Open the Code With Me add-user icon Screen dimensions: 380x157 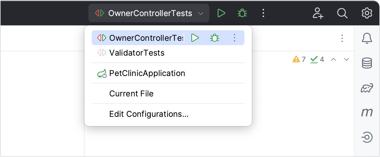[x=318, y=13]
